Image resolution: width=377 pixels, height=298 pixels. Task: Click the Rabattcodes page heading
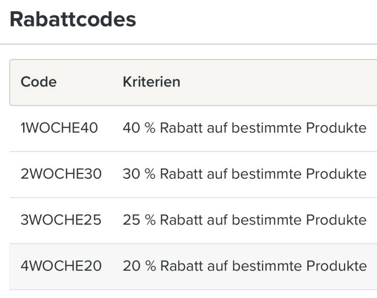pos(73,19)
